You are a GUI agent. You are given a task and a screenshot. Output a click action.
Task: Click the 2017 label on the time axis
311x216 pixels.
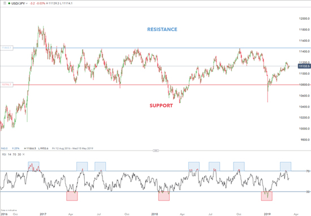[x=43, y=214]
